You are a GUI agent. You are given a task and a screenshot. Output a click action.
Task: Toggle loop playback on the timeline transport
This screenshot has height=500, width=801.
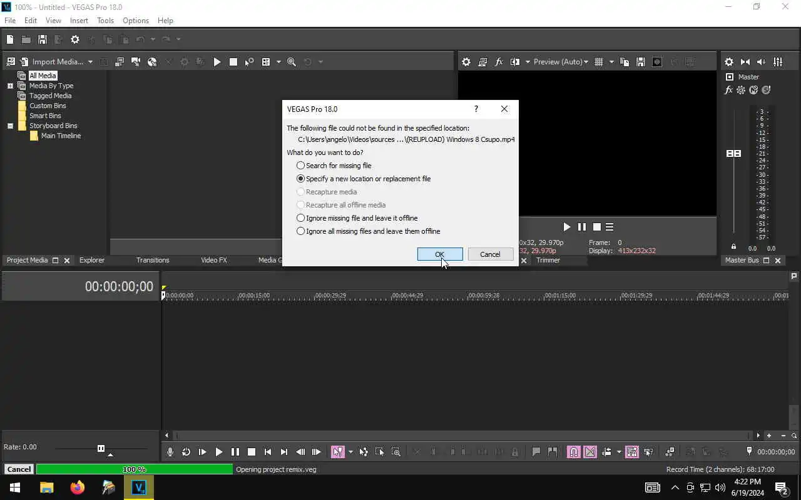pos(186,452)
